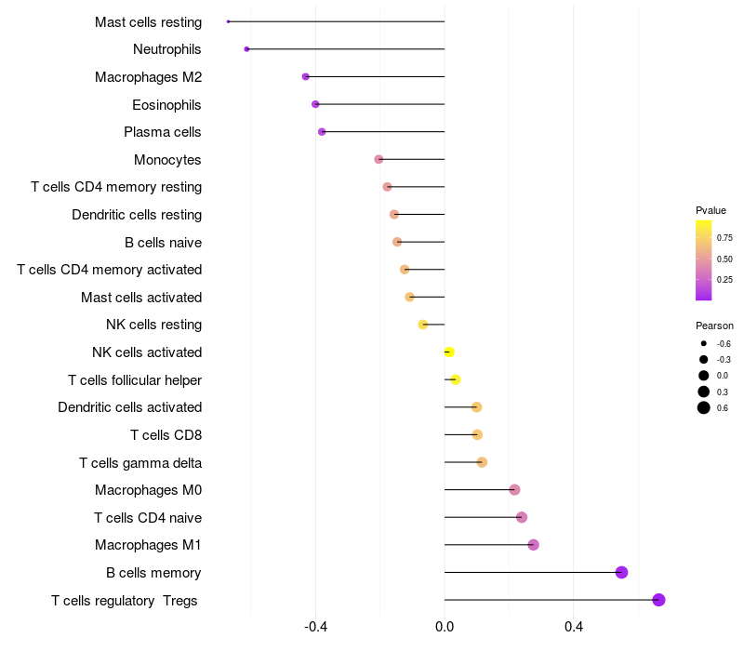Screen dimensions: 744x651
Task: Click the B cells memory data point
Action: 621,572
